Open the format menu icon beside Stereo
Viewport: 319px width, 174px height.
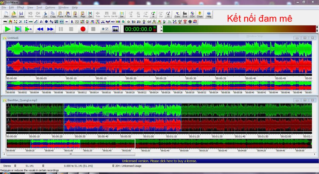(15, 166)
